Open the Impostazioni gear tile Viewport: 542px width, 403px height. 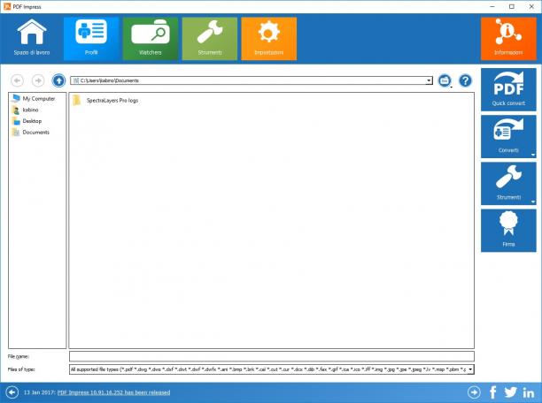tap(269, 39)
